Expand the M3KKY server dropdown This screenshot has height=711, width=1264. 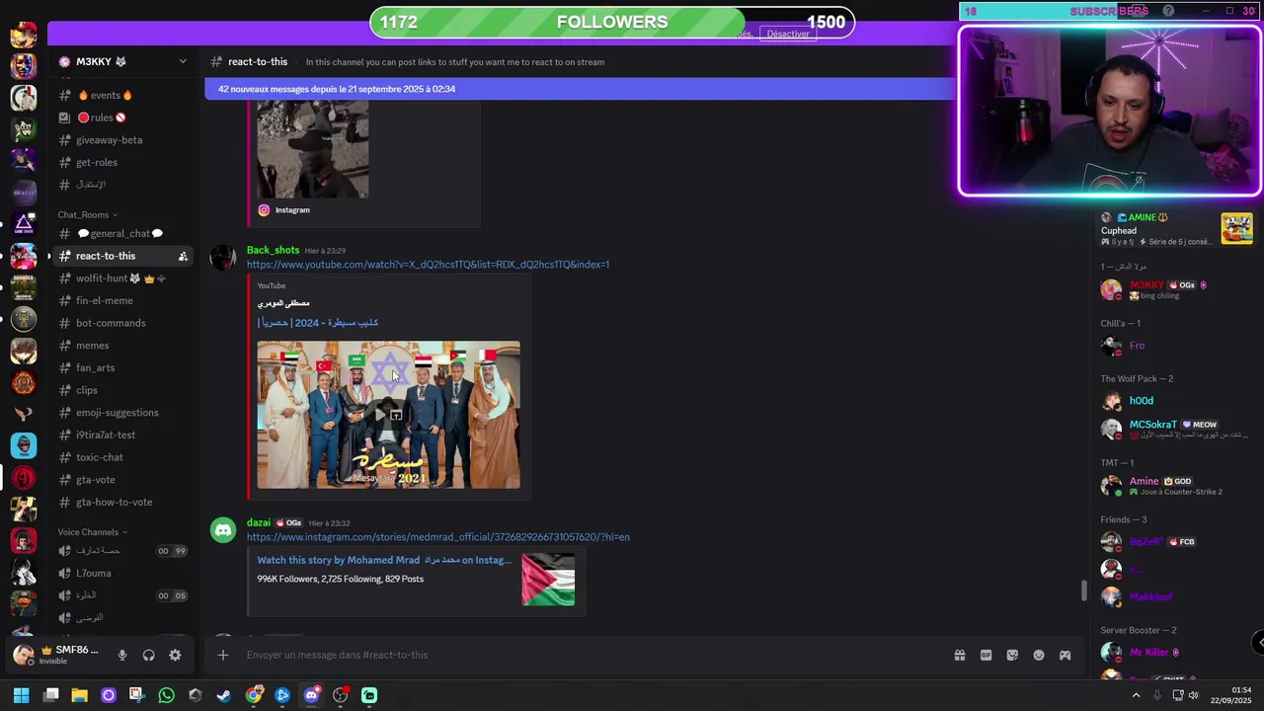tap(183, 61)
